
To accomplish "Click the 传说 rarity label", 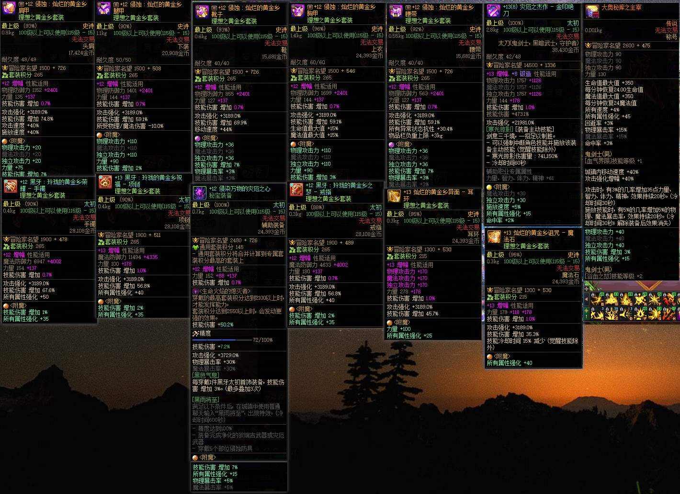I will [x=671, y=23].
